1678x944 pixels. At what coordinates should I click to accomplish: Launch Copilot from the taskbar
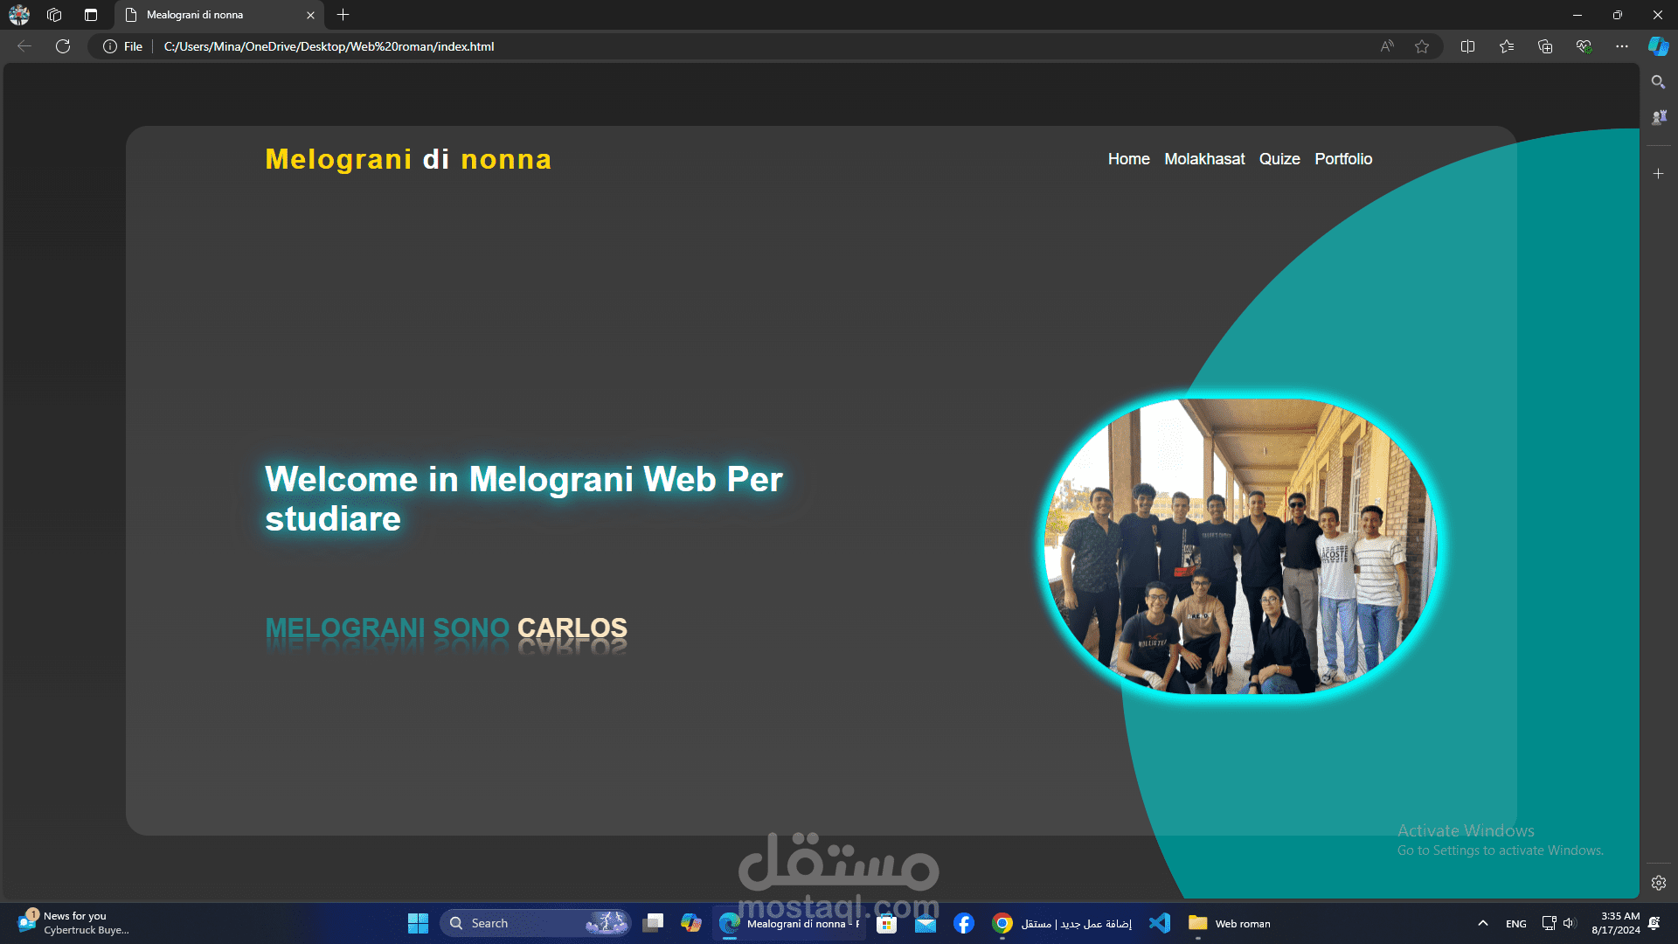691,923
